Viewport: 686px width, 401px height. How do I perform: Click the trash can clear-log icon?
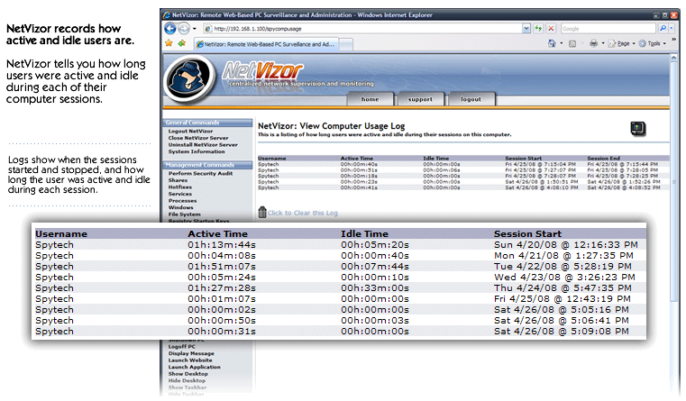coord(262,212)
